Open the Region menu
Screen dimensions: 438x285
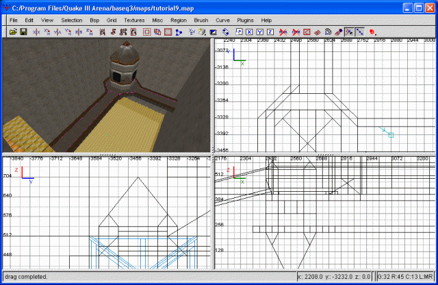(179, 20)
